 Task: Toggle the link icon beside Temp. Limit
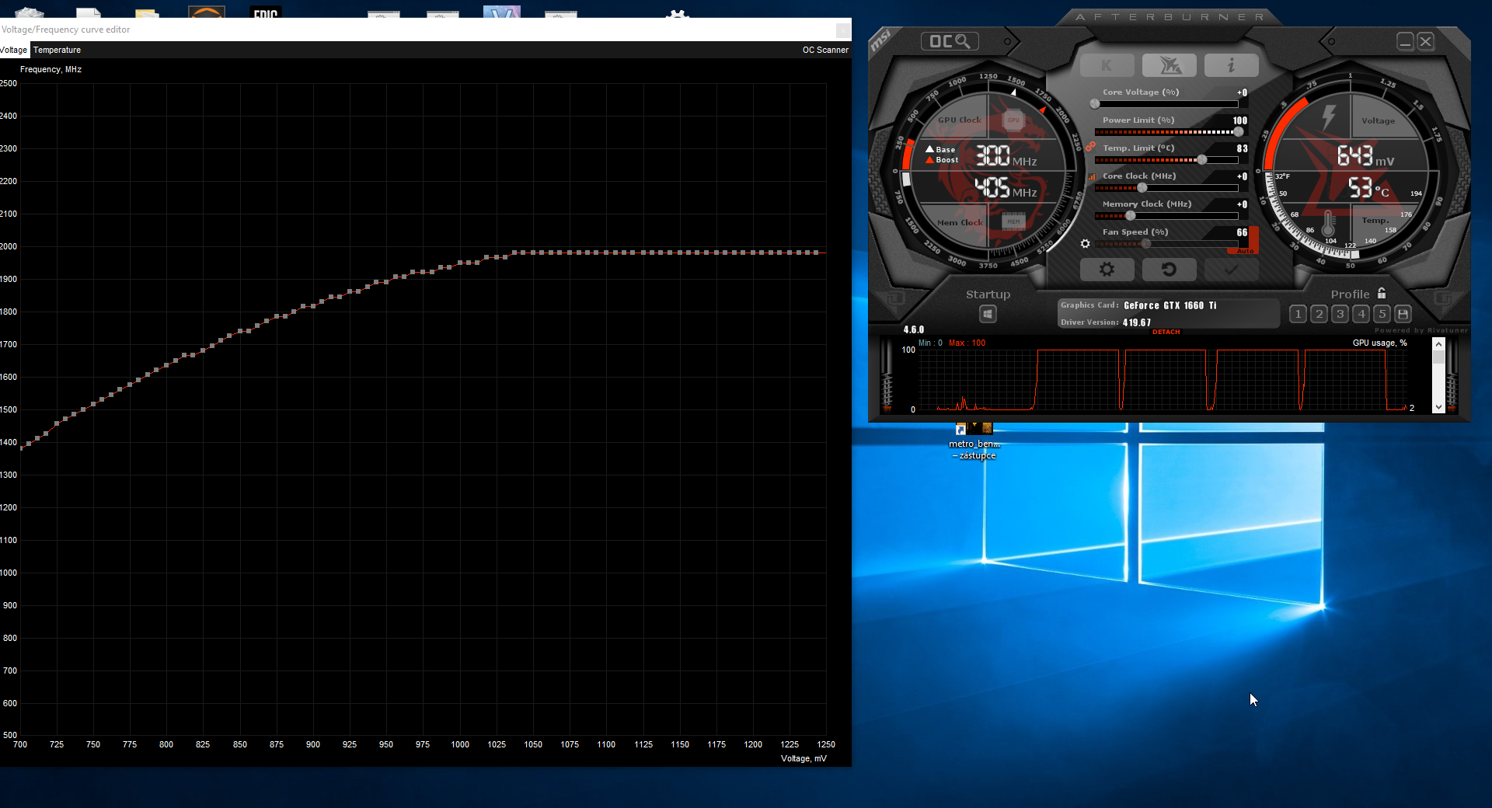(1091, 147)
